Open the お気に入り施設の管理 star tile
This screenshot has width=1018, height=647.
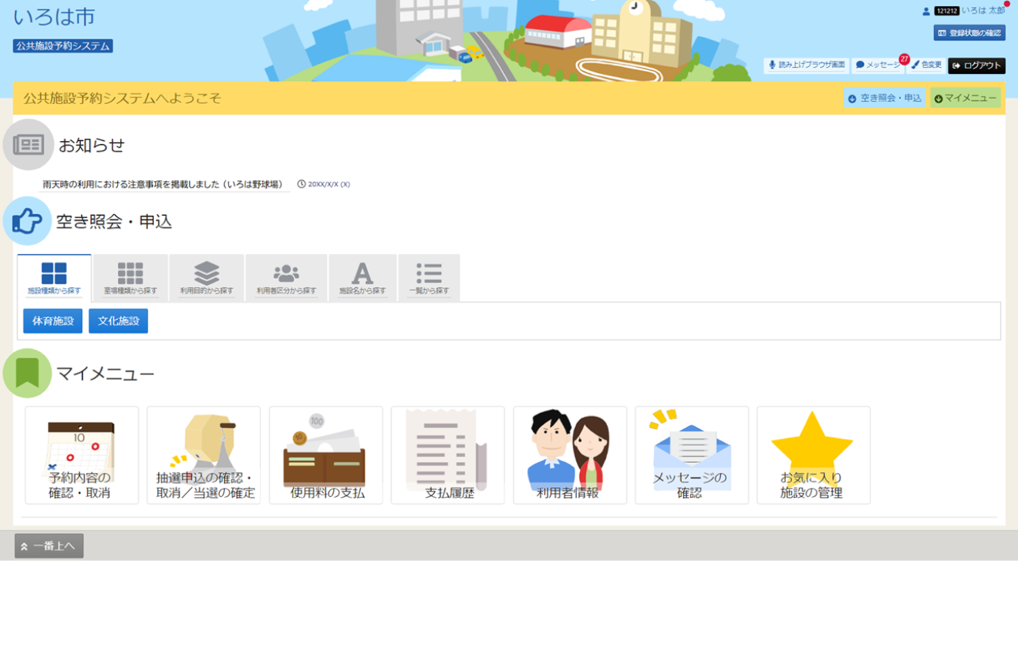(814, 455)
